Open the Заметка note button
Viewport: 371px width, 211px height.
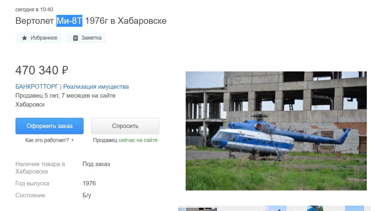point(86,38)
